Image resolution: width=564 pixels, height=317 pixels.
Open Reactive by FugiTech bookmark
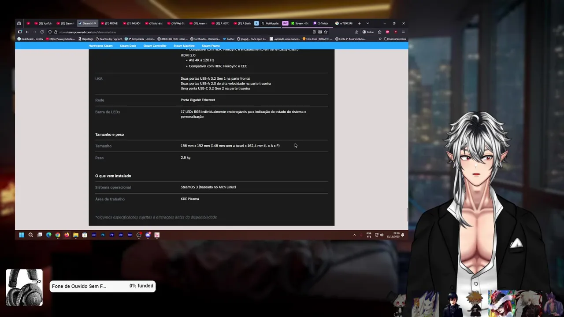(x=109, y=39)
